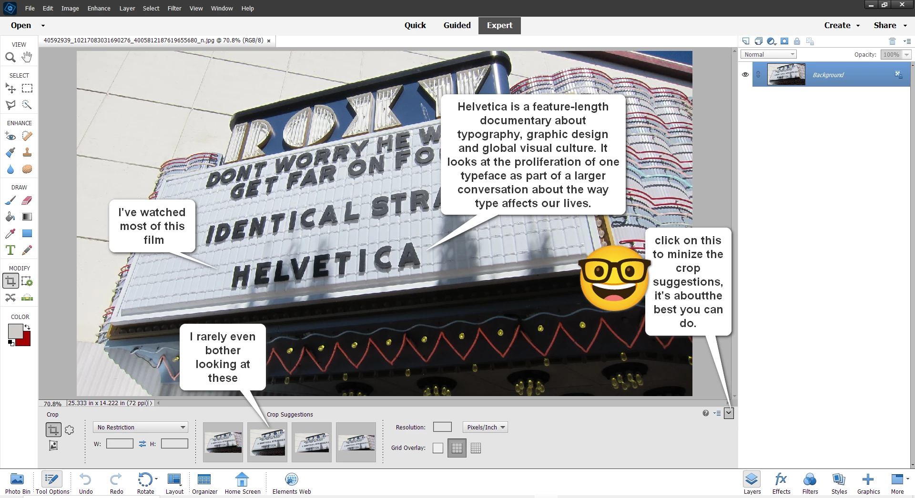Open the No Restriction aspect ratio dropdown
Viewport: 915px width, 498px height.
coord(141,428)
